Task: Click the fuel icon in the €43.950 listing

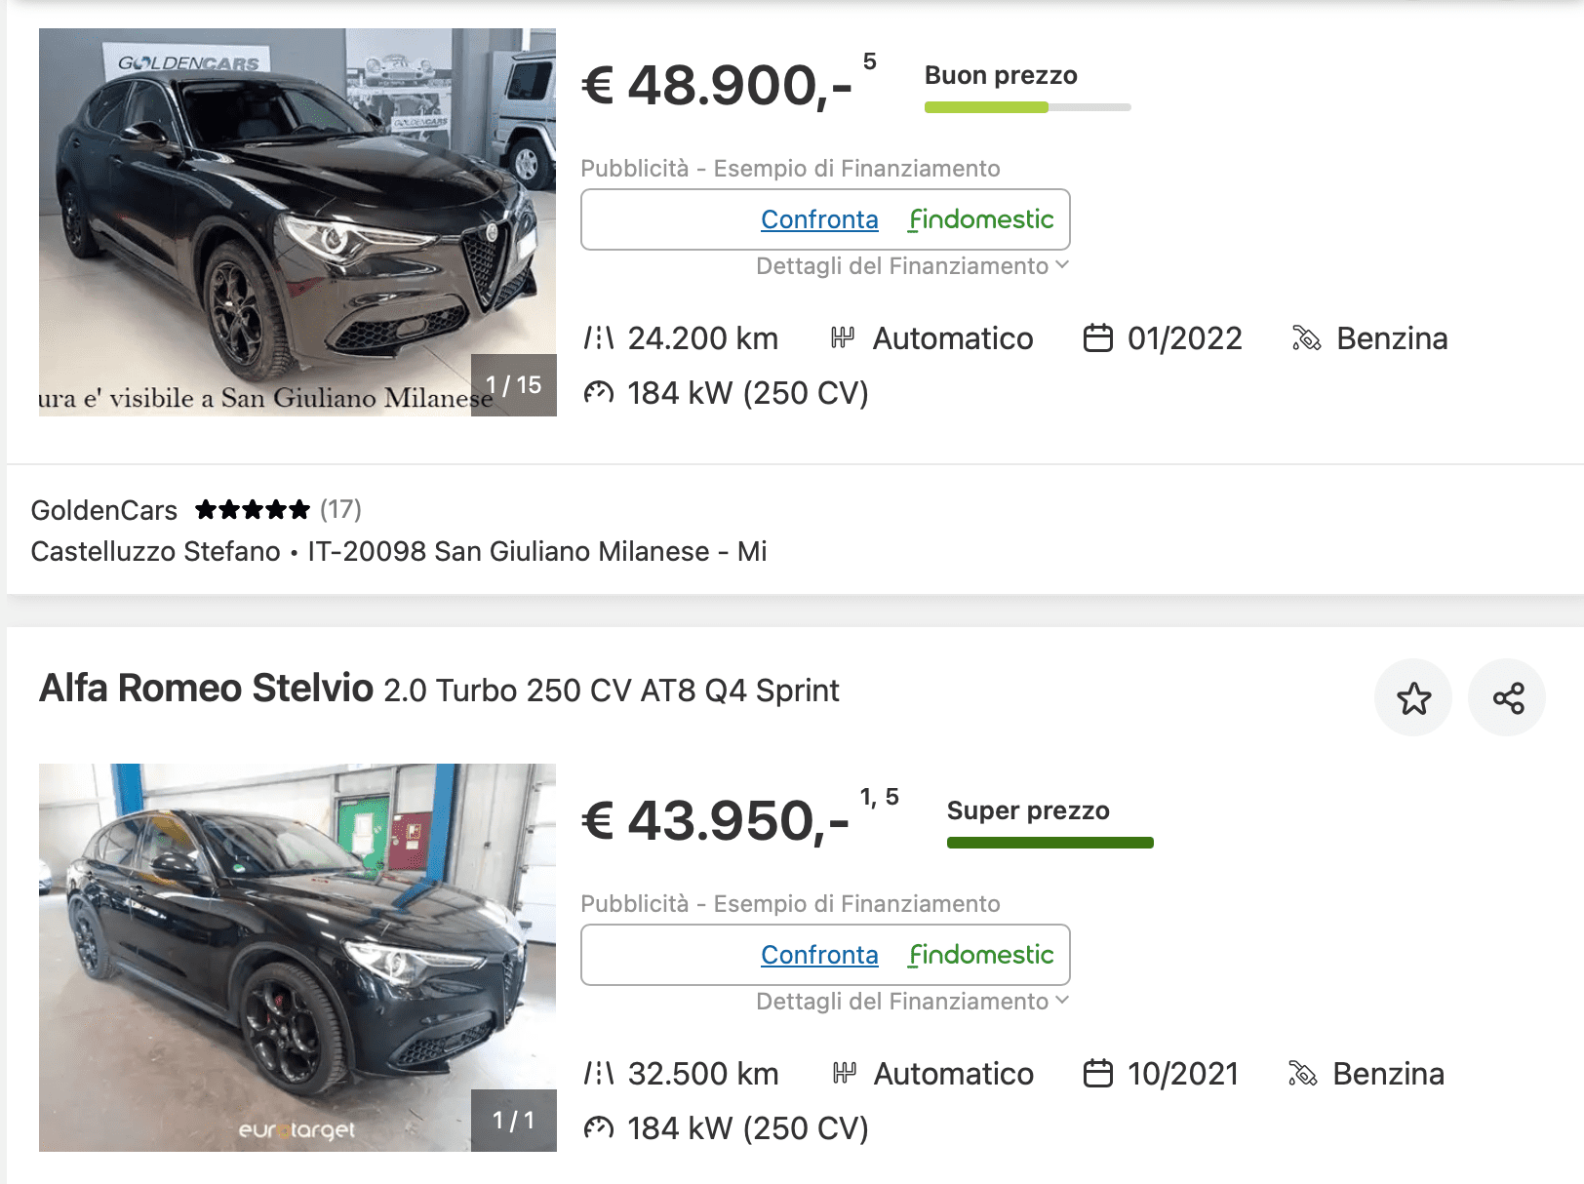Action: point(1302,1074)
